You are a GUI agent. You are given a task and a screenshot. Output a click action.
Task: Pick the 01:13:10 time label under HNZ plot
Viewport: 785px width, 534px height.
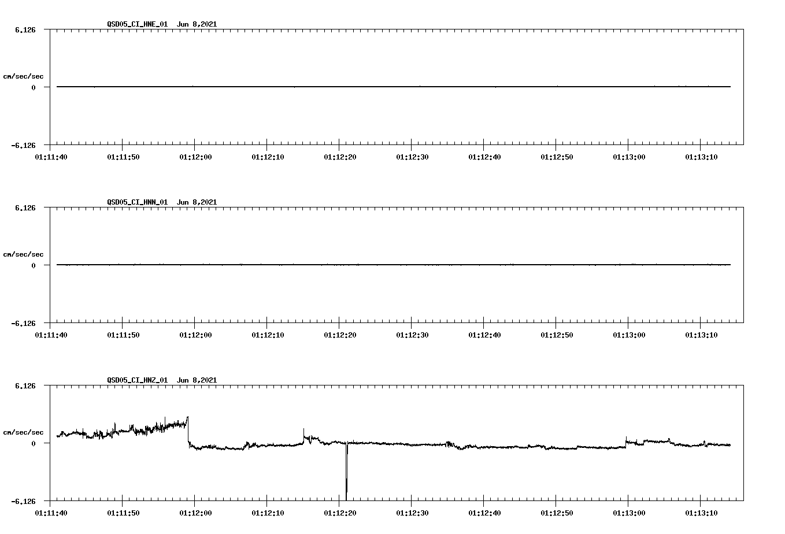(701, 513)
